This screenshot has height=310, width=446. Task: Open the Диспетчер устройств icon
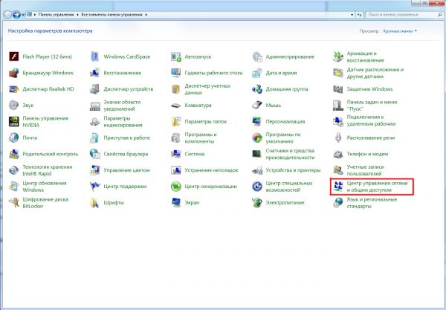tap(94, 89)
